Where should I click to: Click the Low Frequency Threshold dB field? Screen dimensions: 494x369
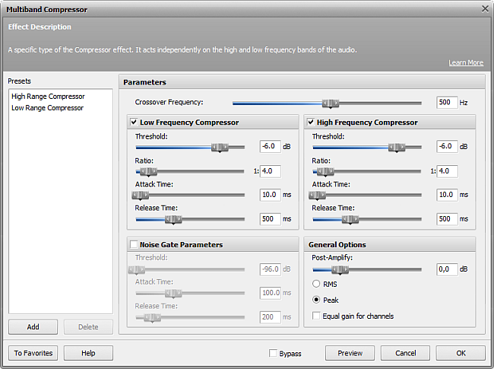point(270,146)
